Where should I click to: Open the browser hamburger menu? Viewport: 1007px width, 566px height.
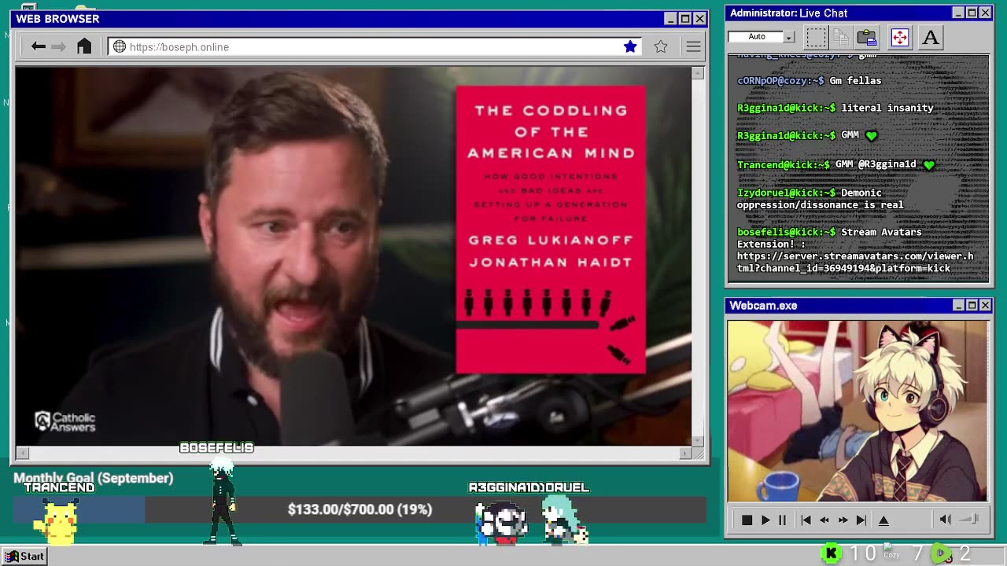[x=693, y=47]
